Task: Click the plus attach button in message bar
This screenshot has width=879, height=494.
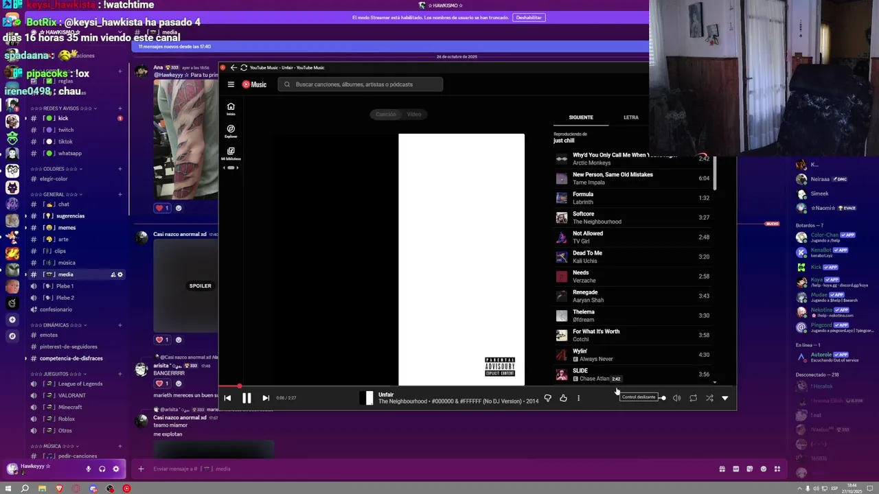Action: click(x=141, y=469)
